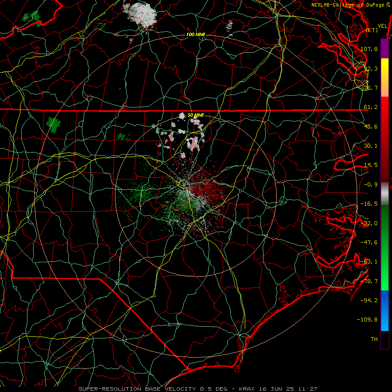This screenshot has width=392, height=392.
Task: Click the 30.1 velocity scale value
Action: (x=371, y=146)
